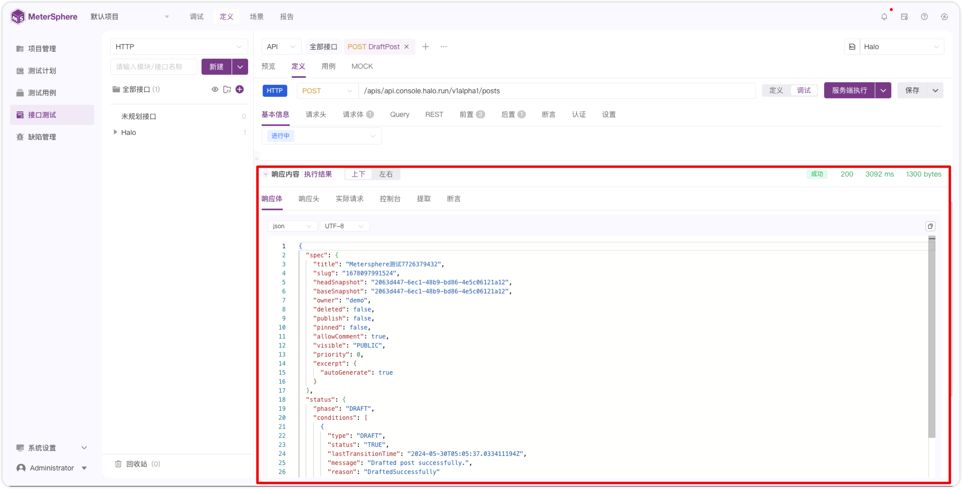Go to 项目管理 in the sidebar

[52, 49]
